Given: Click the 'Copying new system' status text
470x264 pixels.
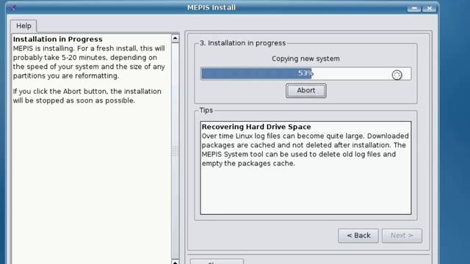Looking at the screenshot, I should [x=305, y=59].
